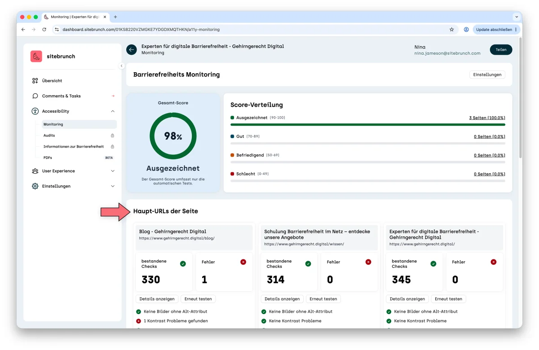Click the Gut score distribution bar
Image resolution: width=539 pixels, height=350 pixels.
[368, 143]
